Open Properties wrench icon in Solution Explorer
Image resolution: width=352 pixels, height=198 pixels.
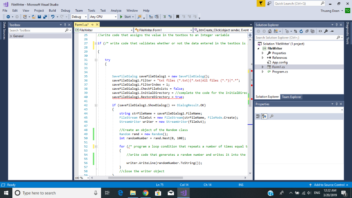click(326, 31)
